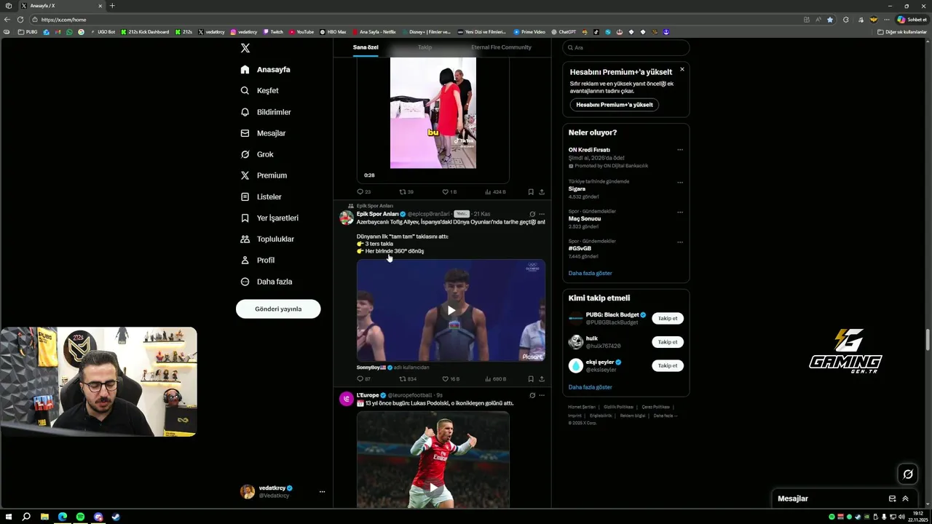This screenshot has width=932, height=524.
Task: Open the Windows Start menu
Action: click(9, 517)
